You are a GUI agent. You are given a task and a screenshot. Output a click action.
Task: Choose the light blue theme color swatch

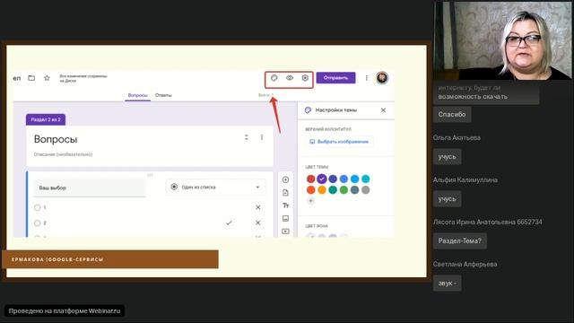[355, 179]
